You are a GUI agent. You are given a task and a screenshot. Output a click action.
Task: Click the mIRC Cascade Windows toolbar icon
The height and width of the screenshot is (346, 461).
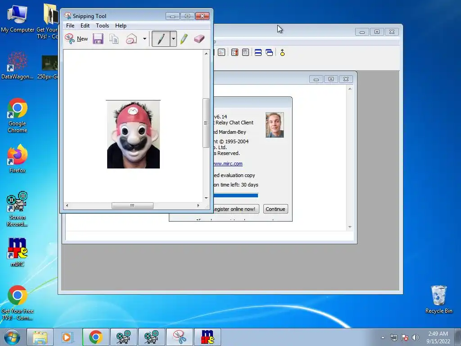click(x=269, y=52)
